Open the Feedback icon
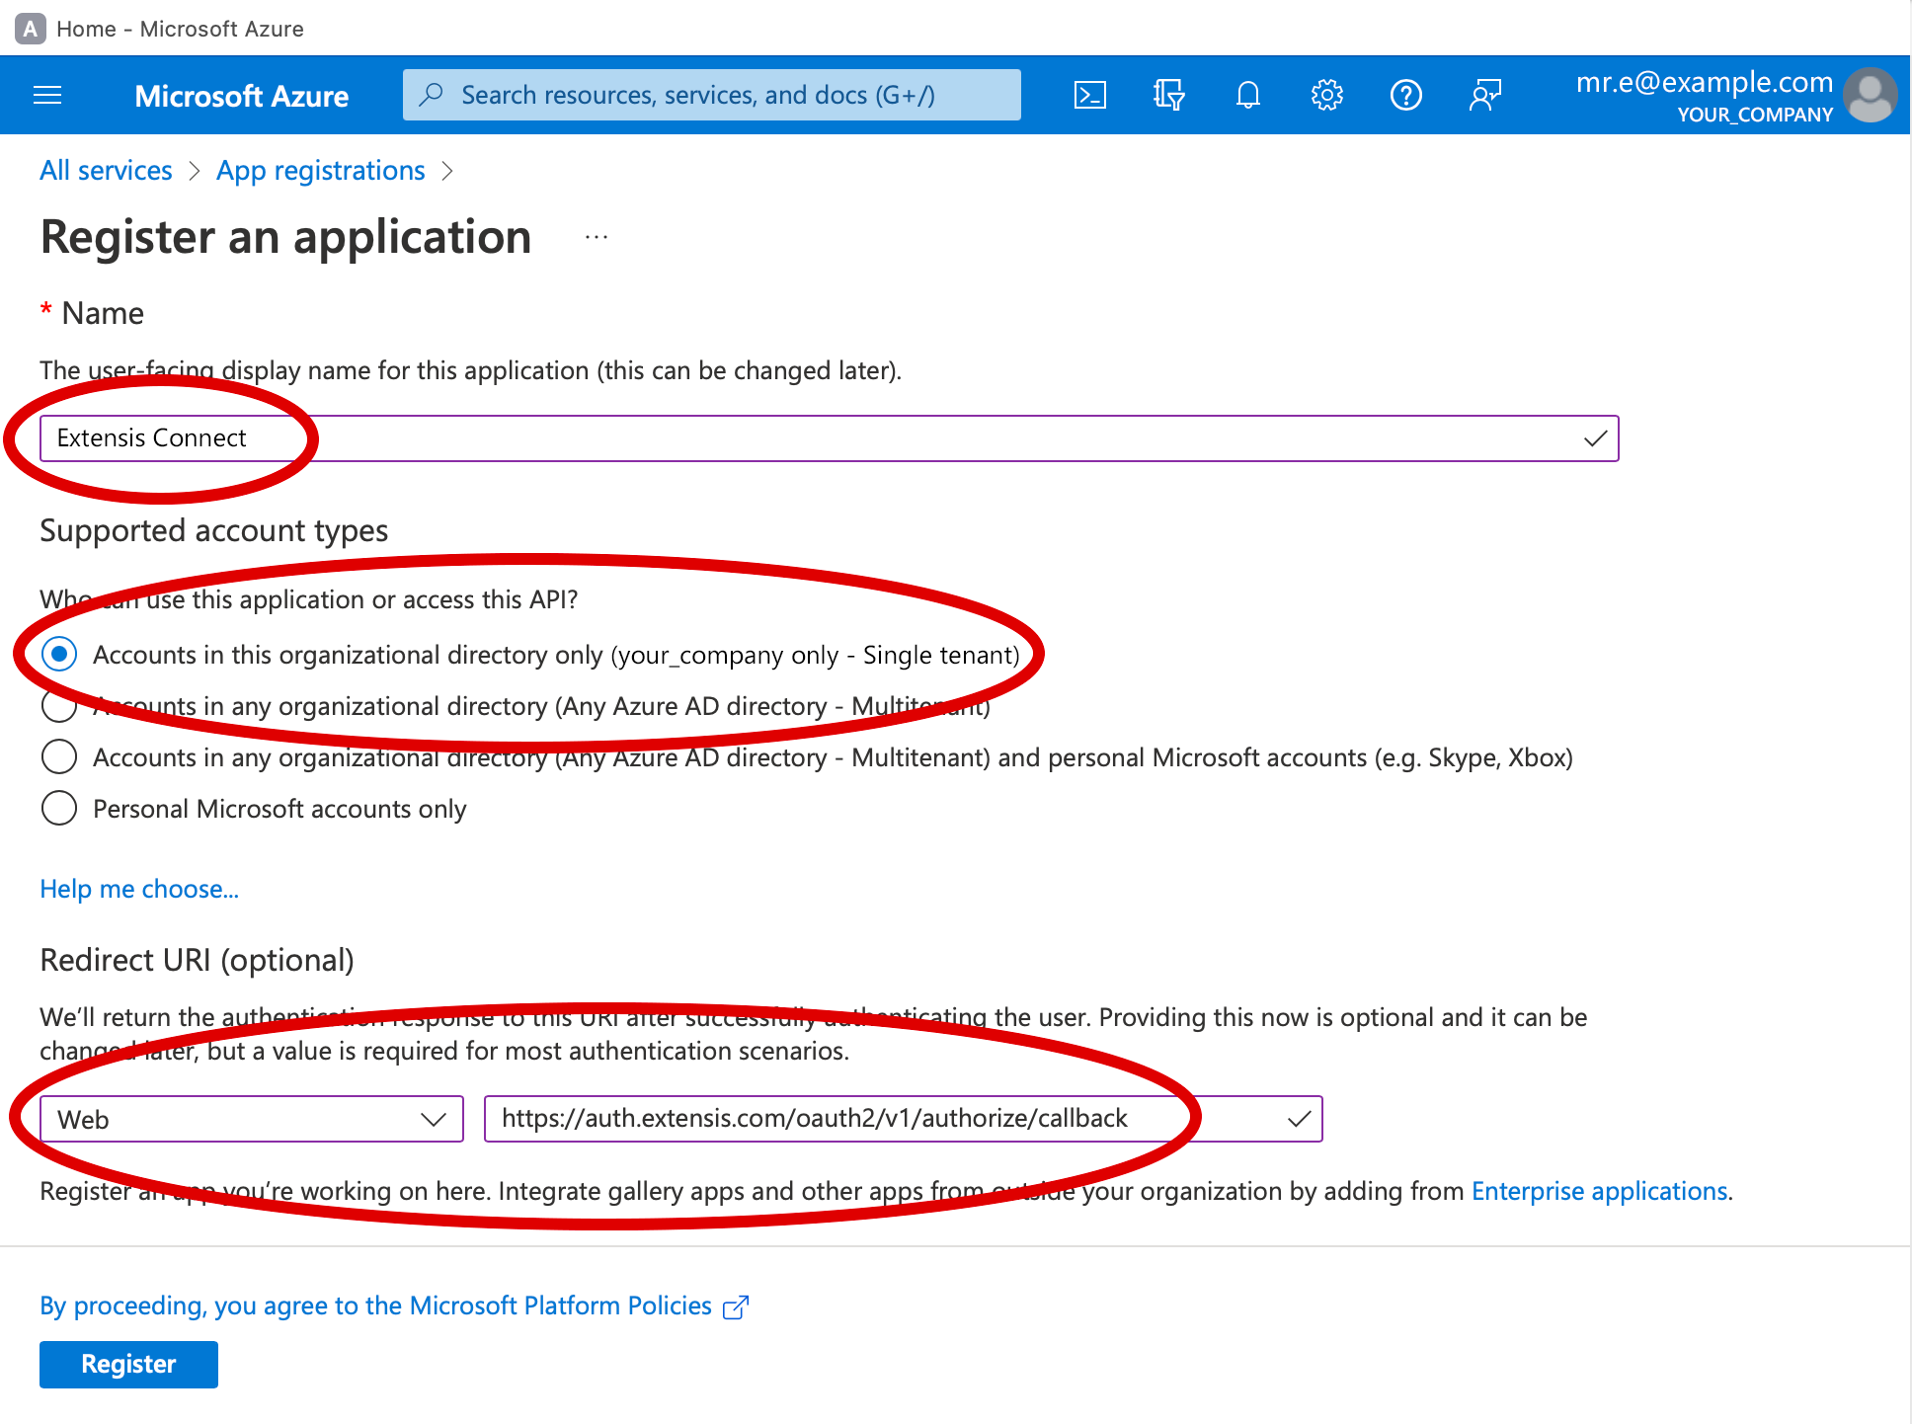The width and height of the screenshot is (1912, 1424). click(x=1484, y=95)
